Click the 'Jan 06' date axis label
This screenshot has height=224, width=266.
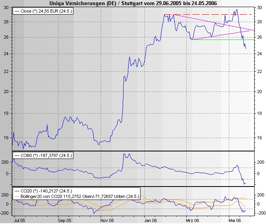click(x=150, y=220)
